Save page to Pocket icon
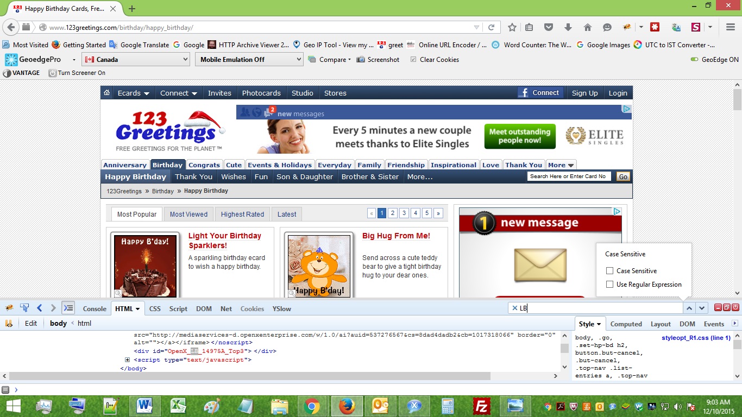 549,27
